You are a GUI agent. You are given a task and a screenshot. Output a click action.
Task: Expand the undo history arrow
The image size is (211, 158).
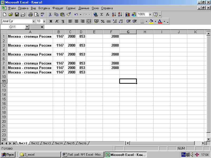(80, 14)
